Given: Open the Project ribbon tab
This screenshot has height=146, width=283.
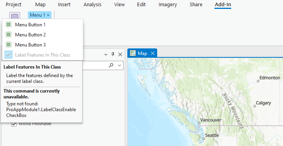Looking at the screenshot, I should click(x=14, y=5).
